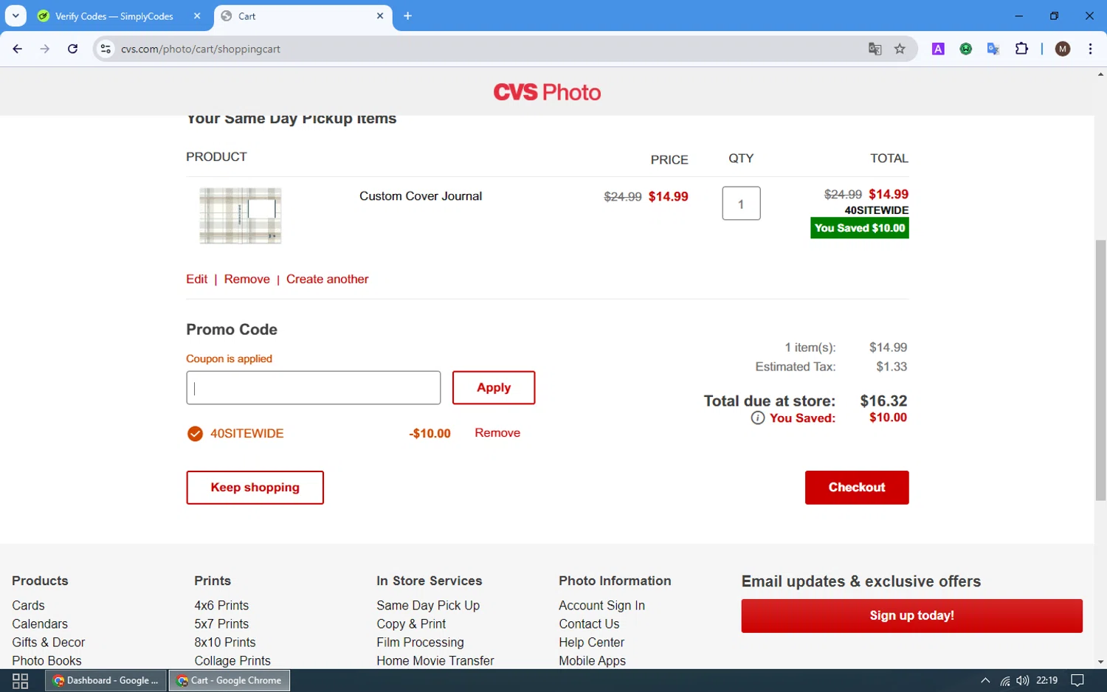Click the page vertical scrollbar thumb

[1100, 369]
